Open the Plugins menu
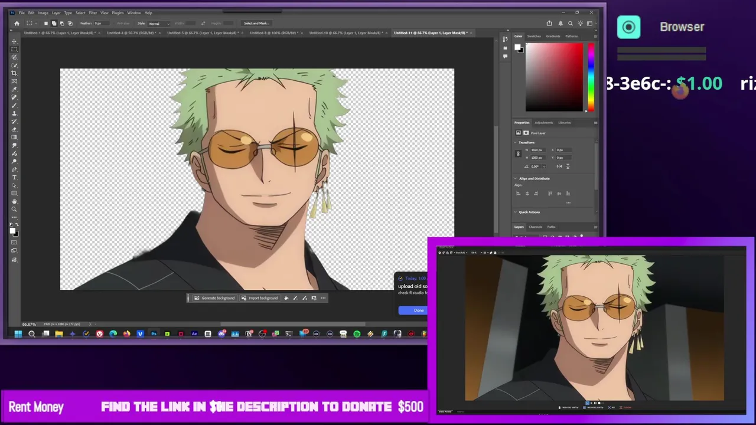 point(118,13)
